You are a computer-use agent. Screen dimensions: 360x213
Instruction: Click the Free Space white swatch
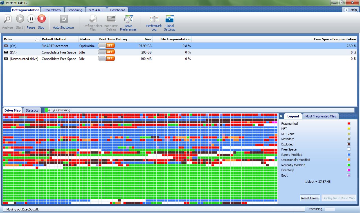pyautogui.click(x=349, y=149)
